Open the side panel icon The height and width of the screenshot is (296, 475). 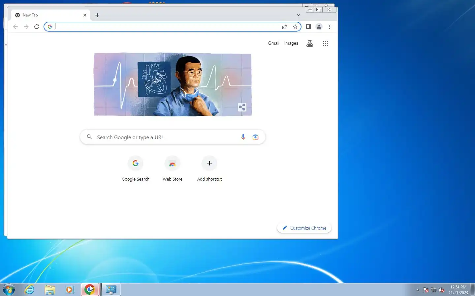point(308,27)
